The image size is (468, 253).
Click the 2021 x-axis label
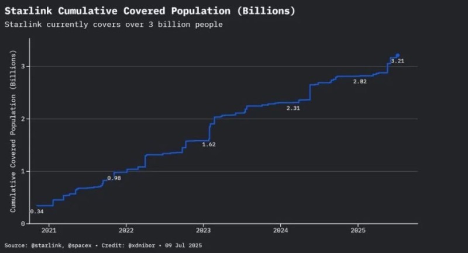pyautogui.click(x=49, y=230)
